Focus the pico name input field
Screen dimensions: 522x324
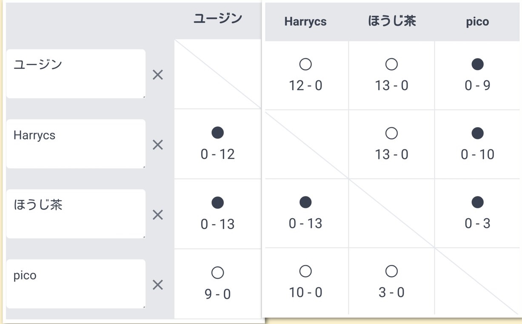point(76,284)
